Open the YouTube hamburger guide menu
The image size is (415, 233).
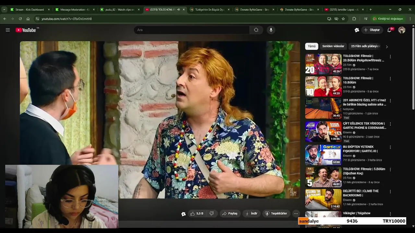pyautogui.click(x=8, y=30)
